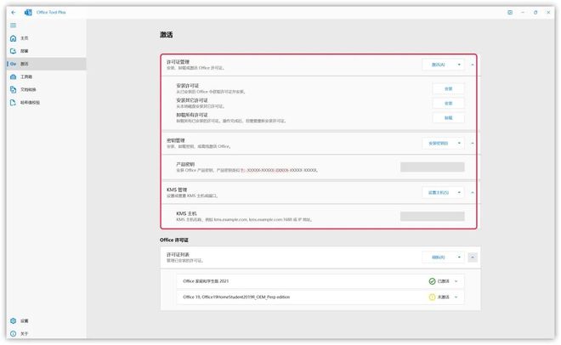561x345 pixels.
Task: Expand the Office 家庭和学生版 2021 license entry
Action: pyautogui.click(x=456, y=281)
